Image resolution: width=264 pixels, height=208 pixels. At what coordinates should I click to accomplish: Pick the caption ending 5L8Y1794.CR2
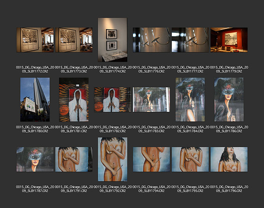151,189
